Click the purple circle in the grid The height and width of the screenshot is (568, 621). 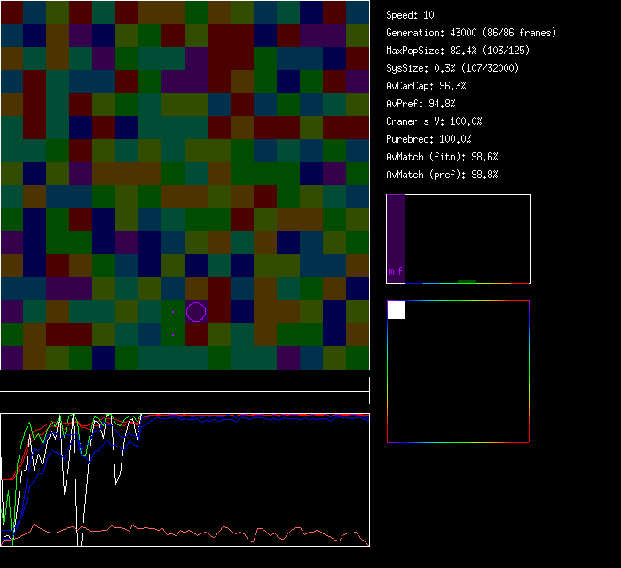coord(196,312)
